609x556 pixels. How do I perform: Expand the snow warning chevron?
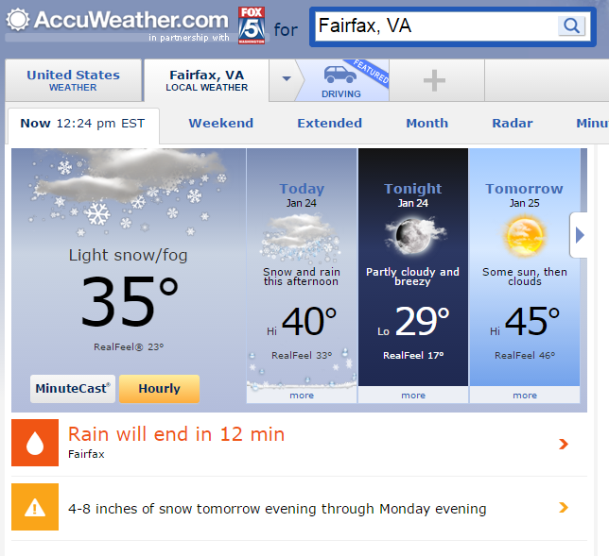[564, 507]
